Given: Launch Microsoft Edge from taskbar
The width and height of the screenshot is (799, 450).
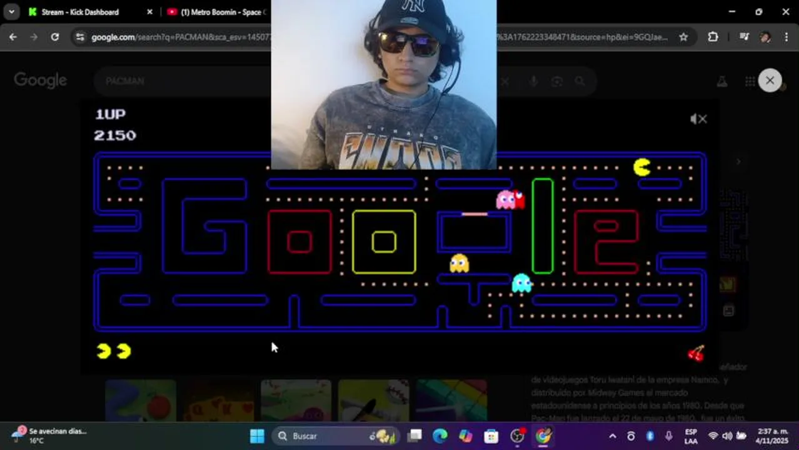Looking at the screenshot, I should tap(440, 436).
